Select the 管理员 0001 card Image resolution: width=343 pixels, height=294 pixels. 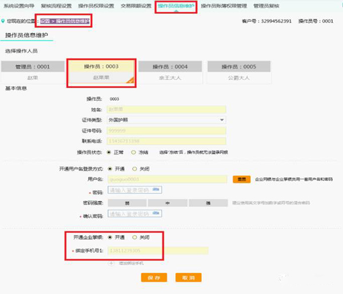32,71
